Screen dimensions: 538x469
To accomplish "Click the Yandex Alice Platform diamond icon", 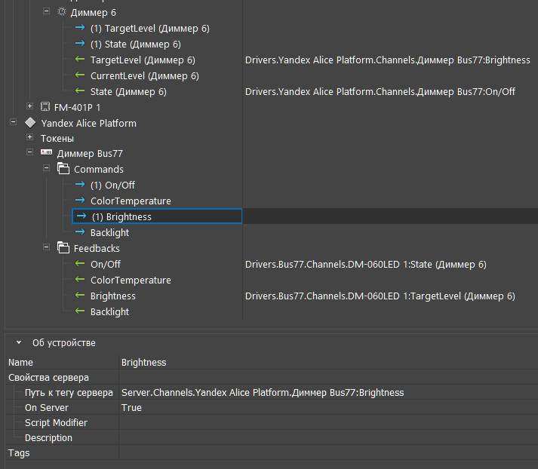I will click(x=30, y=123).
